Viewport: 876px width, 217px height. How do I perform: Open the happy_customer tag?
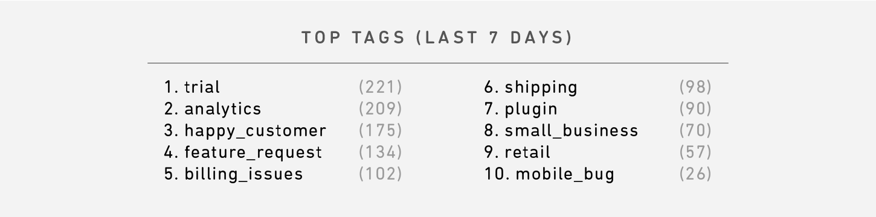pos(255,131)
